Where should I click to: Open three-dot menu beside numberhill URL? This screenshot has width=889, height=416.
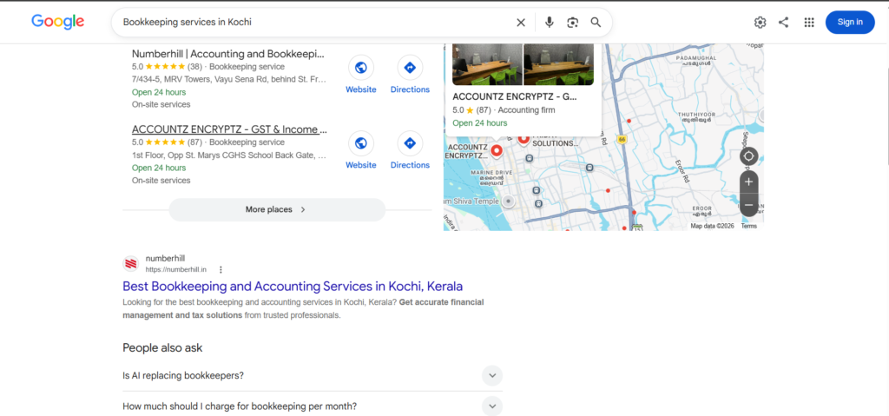tap(221, 269)
